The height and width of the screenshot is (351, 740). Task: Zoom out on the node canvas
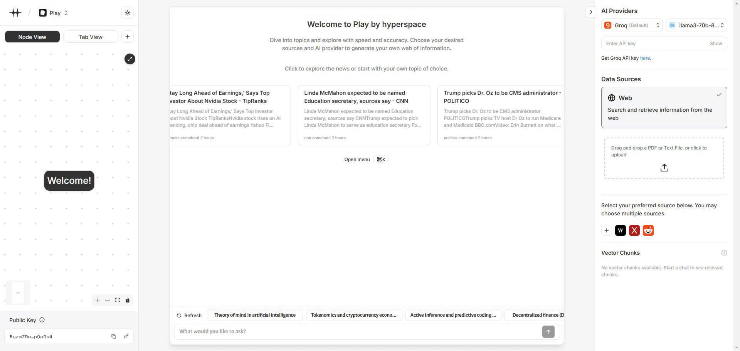(108, 300)
